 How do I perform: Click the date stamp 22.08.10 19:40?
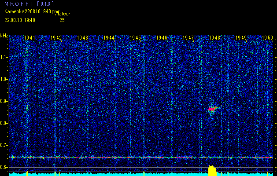(x=20, y=20)
